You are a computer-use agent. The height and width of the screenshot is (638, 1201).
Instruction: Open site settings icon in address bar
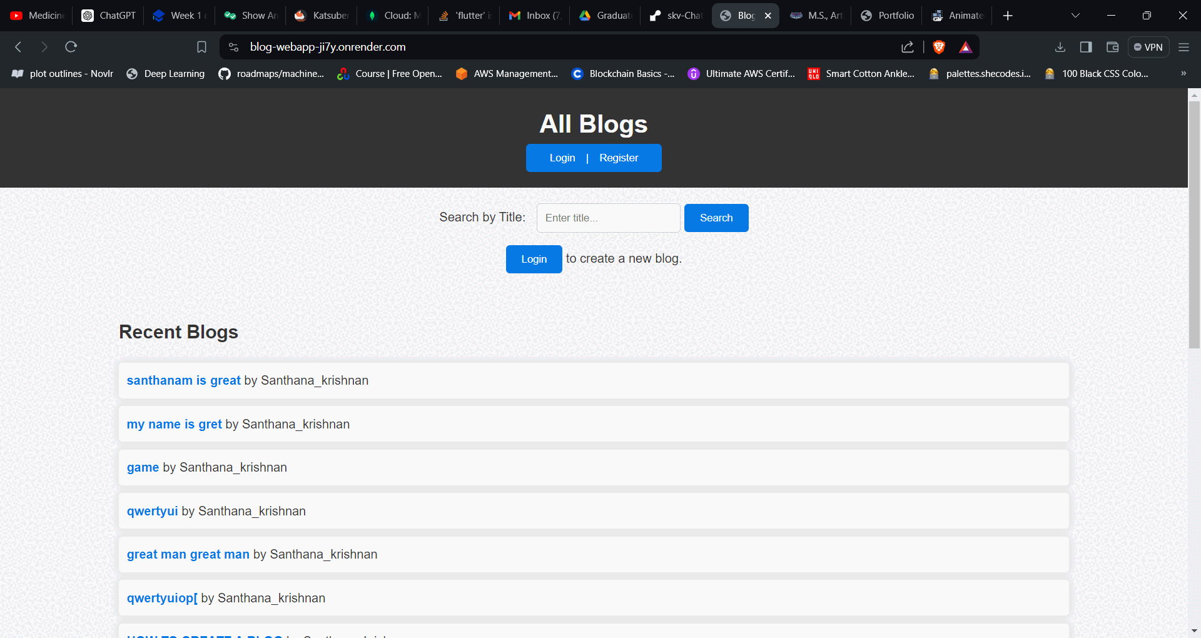(x=234, y=47)
